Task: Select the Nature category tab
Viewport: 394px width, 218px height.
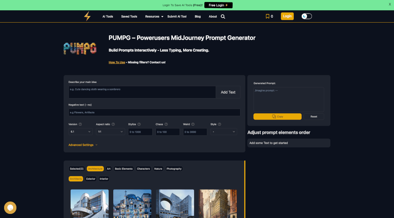Action: (158, 169)
